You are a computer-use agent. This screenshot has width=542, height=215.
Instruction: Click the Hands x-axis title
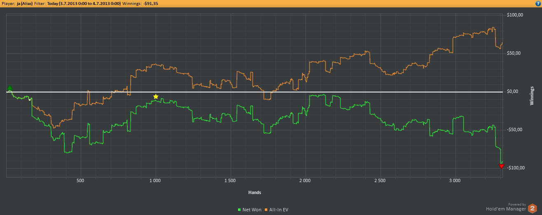pyautogui.click(x=255, y=192)
